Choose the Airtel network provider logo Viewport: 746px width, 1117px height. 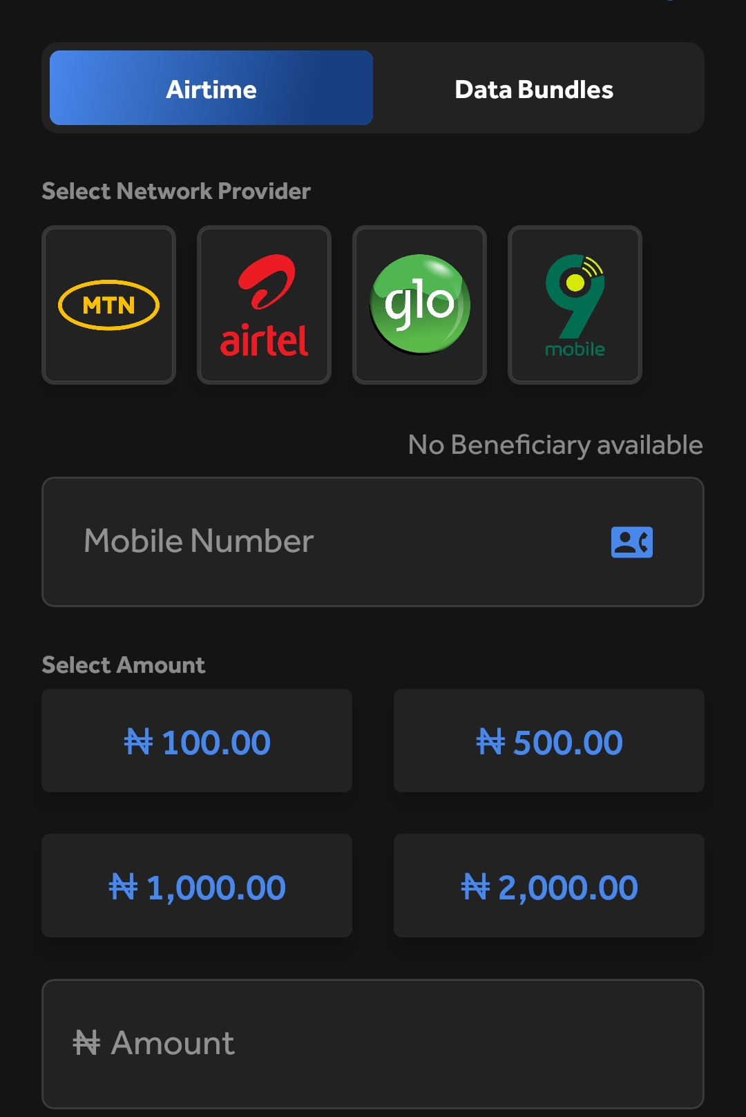coord(264,305)
